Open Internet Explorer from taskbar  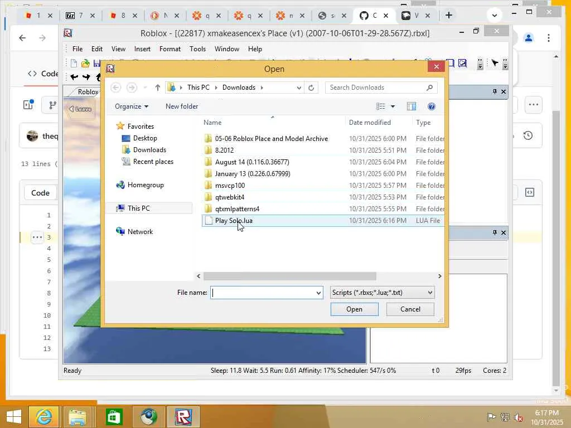[43, 417]
